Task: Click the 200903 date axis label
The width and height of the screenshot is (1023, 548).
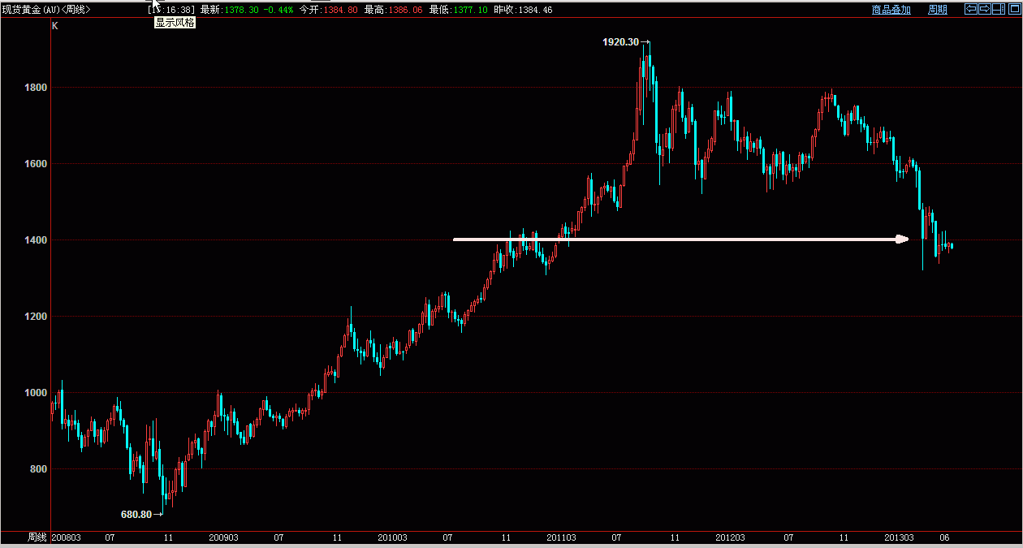Action: tap(223, 537)
